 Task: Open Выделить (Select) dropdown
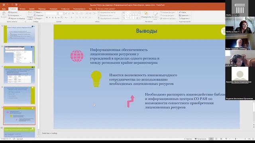click(x=184, y=19)
